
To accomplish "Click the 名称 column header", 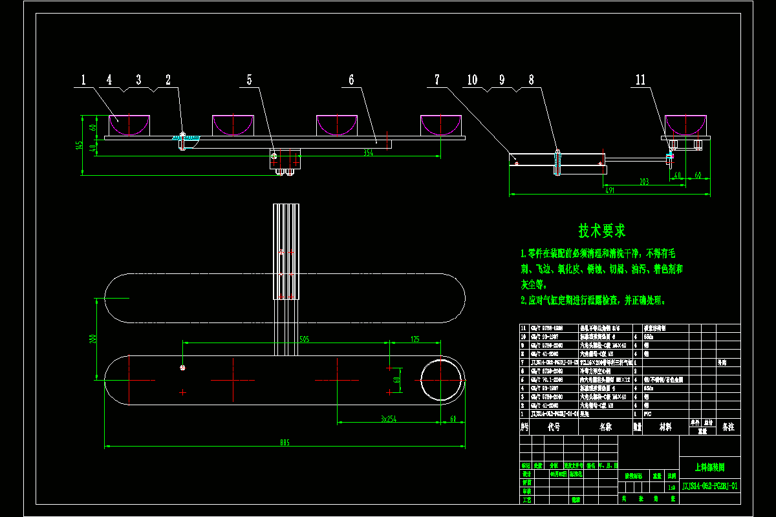I will (605, 427).
